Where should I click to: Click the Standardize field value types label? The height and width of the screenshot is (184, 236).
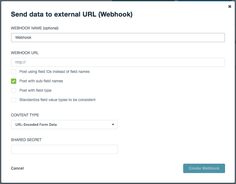[57, 100]
